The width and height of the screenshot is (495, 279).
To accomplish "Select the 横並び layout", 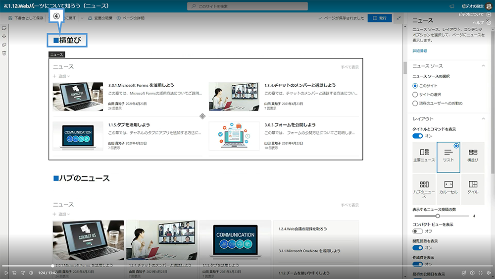I will [473, 157].
